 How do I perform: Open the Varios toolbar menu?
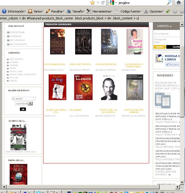pyautogui.click(x=36, y=11)
